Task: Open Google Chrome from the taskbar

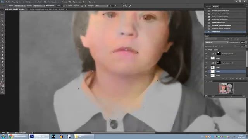Action: 18,136
